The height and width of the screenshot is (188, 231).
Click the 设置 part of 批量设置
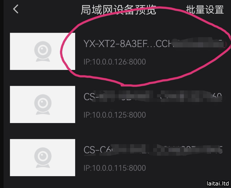point(214,10)
